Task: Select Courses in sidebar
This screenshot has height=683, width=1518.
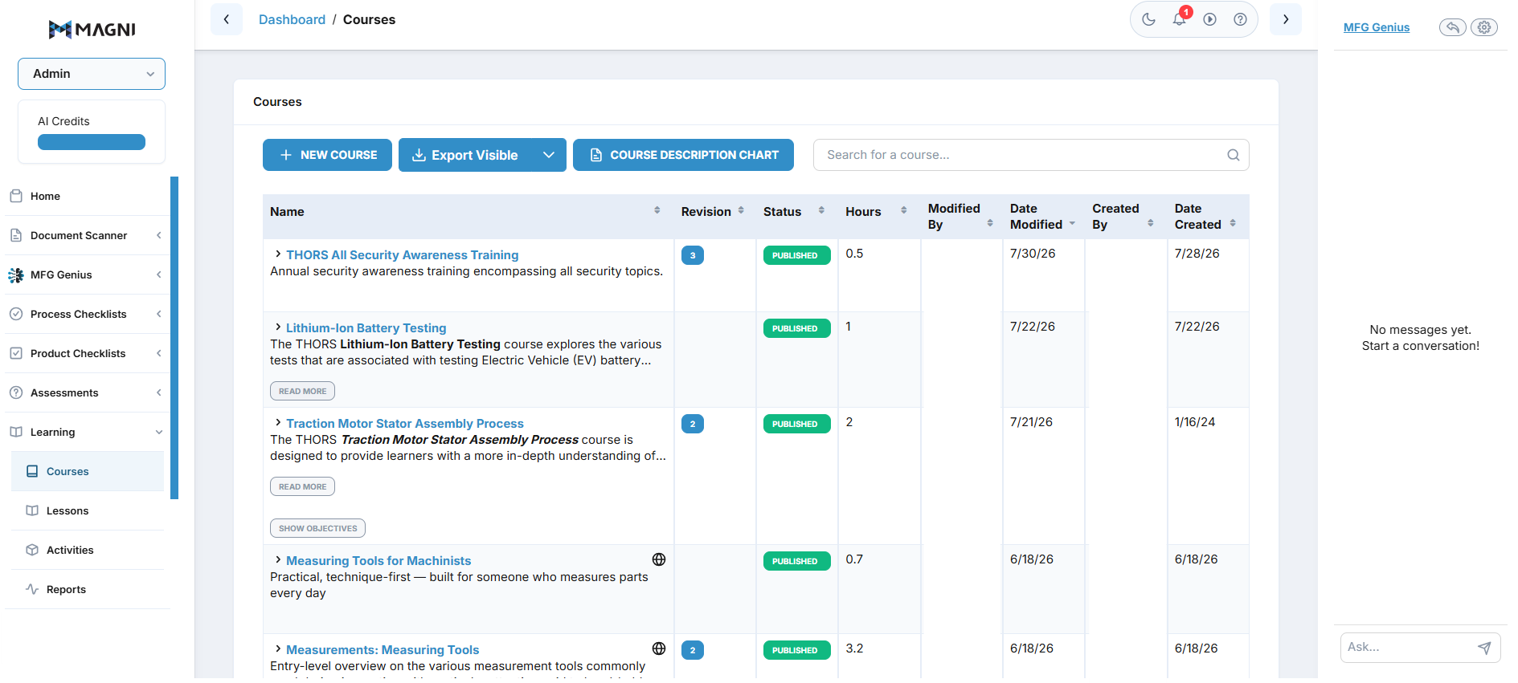Action: point(88,471)
